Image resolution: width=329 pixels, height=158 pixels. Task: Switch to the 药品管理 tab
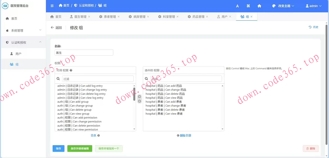click(196, 17)
